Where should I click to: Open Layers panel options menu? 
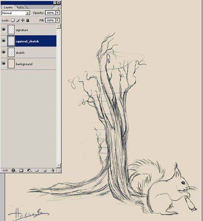click(58, 8)
